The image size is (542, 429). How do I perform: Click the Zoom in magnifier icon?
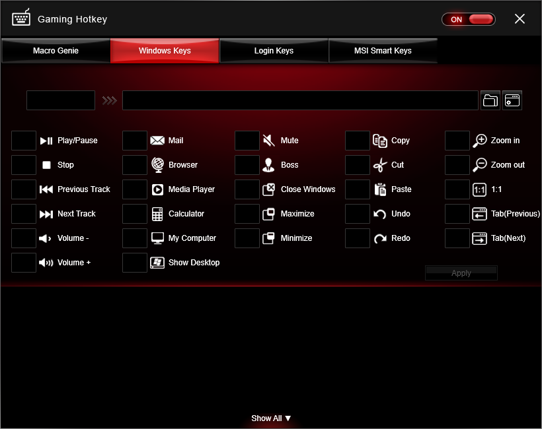pos(480,141)
